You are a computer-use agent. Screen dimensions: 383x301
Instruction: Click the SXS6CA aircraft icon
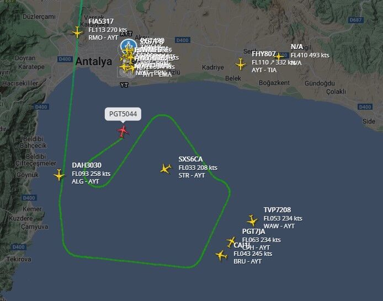166,169
